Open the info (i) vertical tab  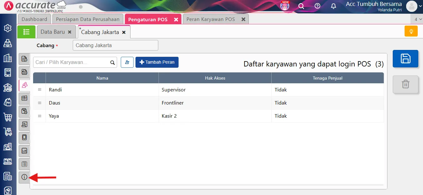point(24,177)
